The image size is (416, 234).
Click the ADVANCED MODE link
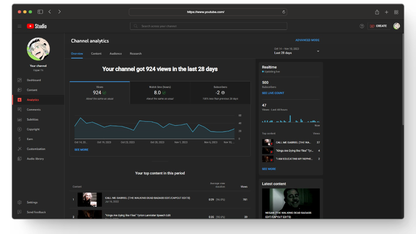tap(307, 40)
